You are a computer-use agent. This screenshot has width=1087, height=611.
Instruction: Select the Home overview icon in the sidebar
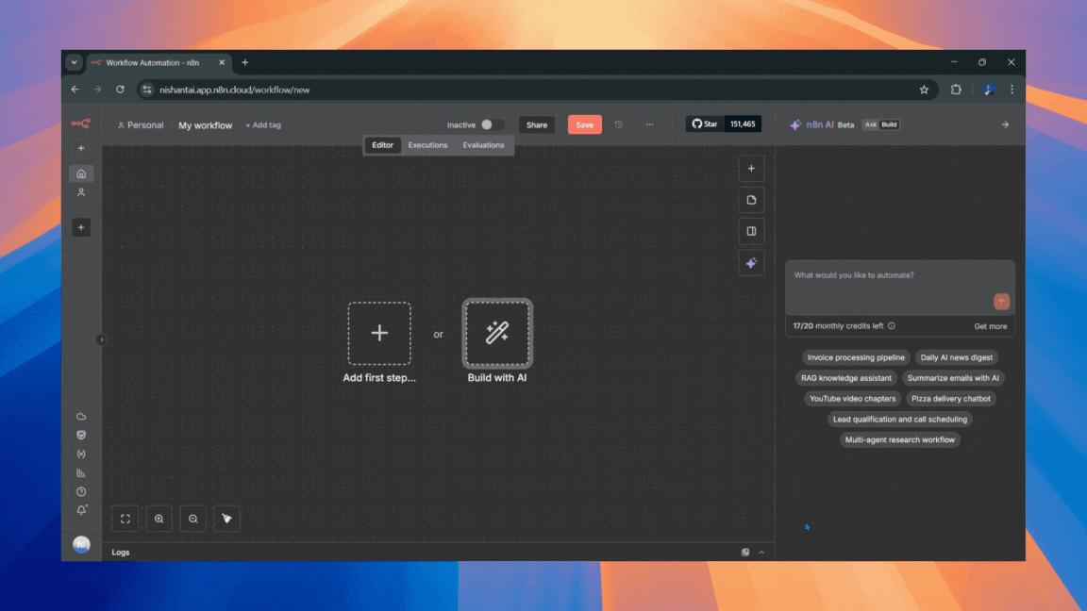click(81, 173)
